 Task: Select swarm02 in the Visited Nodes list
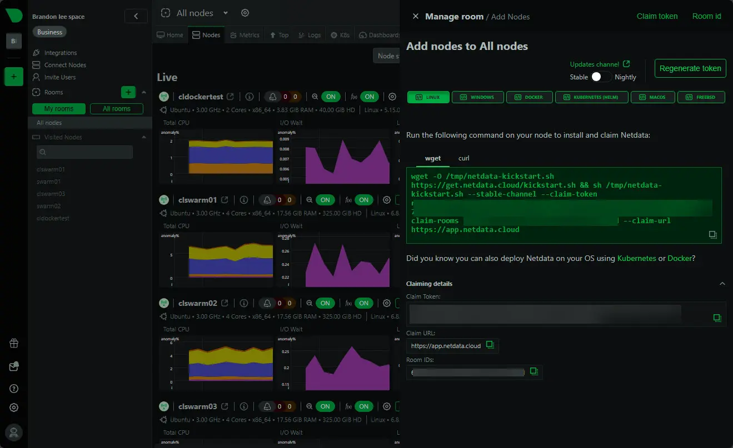coord(48,206)
